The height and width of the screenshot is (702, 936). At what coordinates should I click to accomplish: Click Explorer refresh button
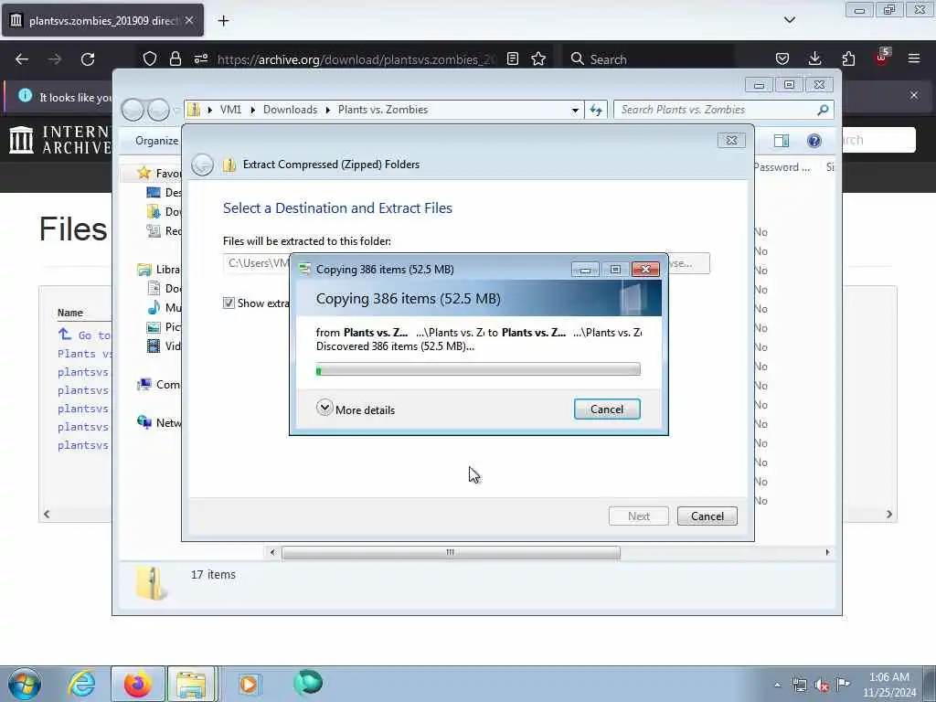click(596, 110)
